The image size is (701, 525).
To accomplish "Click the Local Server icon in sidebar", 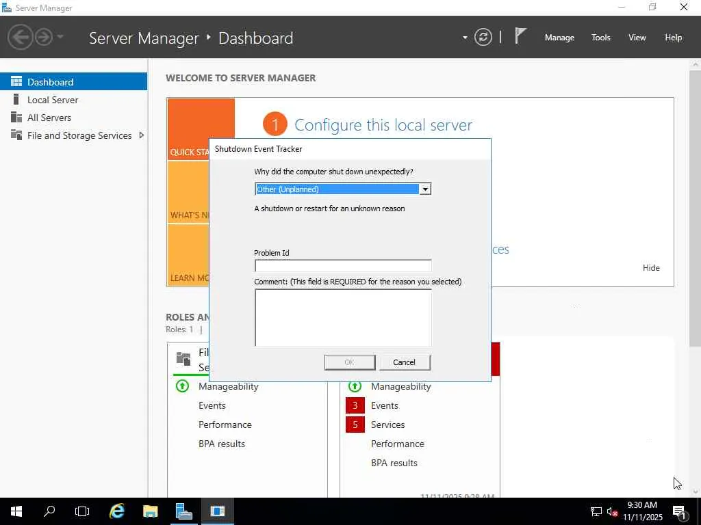I will coord(16,99).
